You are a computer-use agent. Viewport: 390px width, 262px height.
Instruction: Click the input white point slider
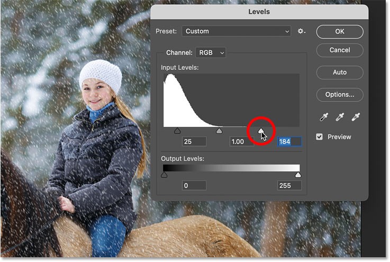tap(261, 130)
